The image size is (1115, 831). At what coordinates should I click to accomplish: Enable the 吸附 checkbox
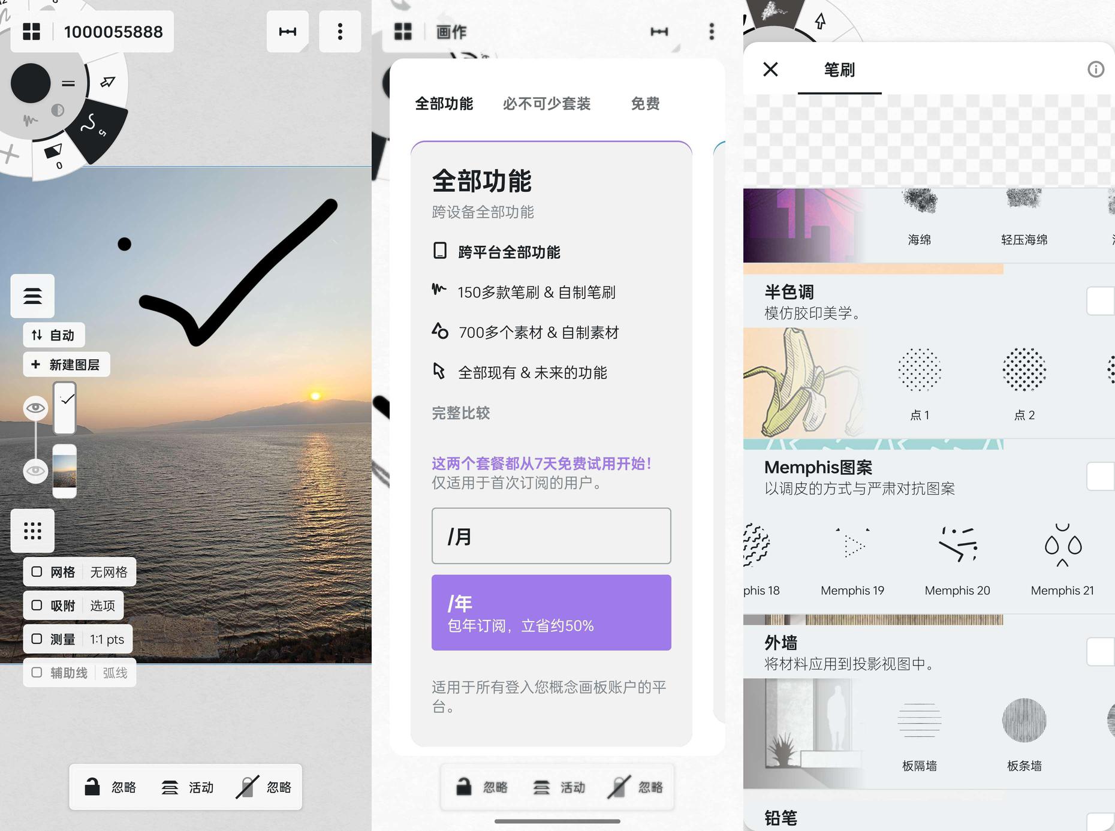(37, 606)
